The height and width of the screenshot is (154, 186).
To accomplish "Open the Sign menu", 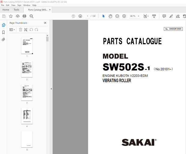I will [x=19, y=5].
